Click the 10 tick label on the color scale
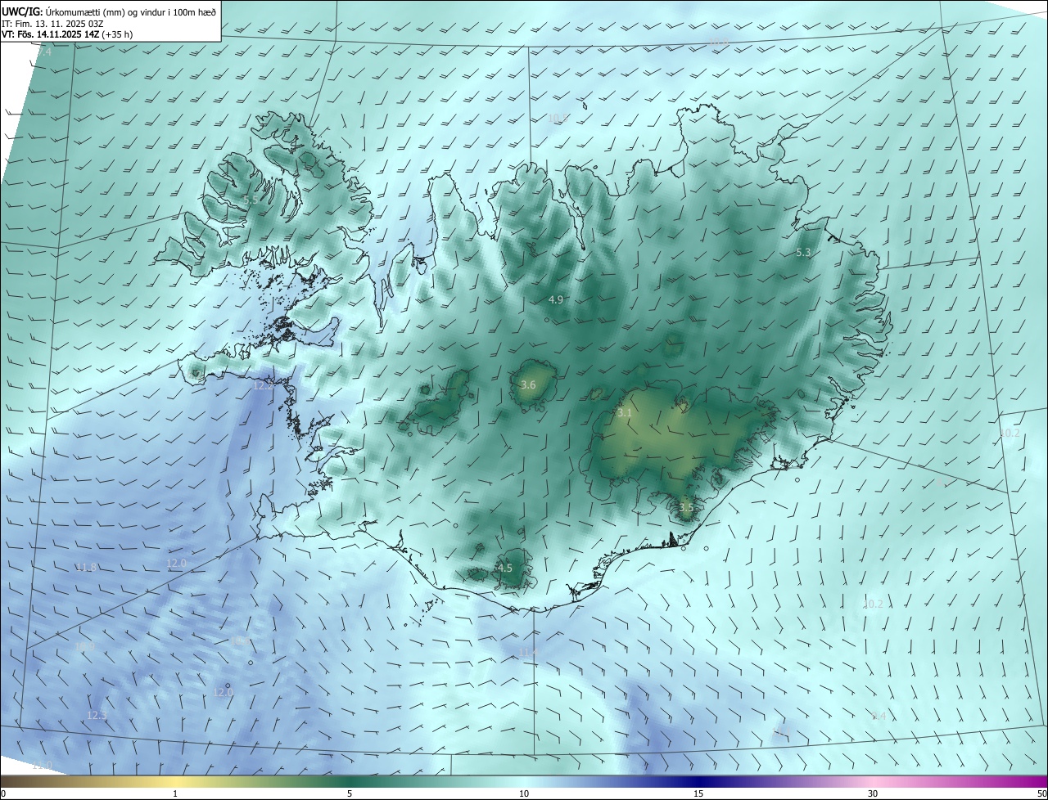The height and width of the screenshot is (800, 1048). (524, 793)
